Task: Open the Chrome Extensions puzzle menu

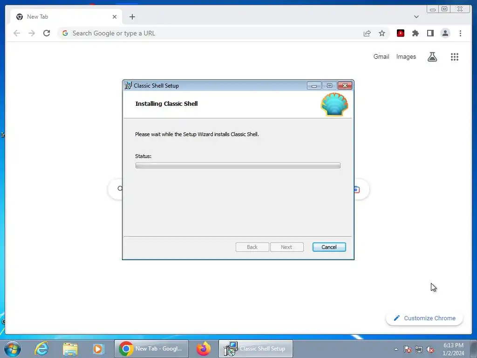Action: pos(415,33)
